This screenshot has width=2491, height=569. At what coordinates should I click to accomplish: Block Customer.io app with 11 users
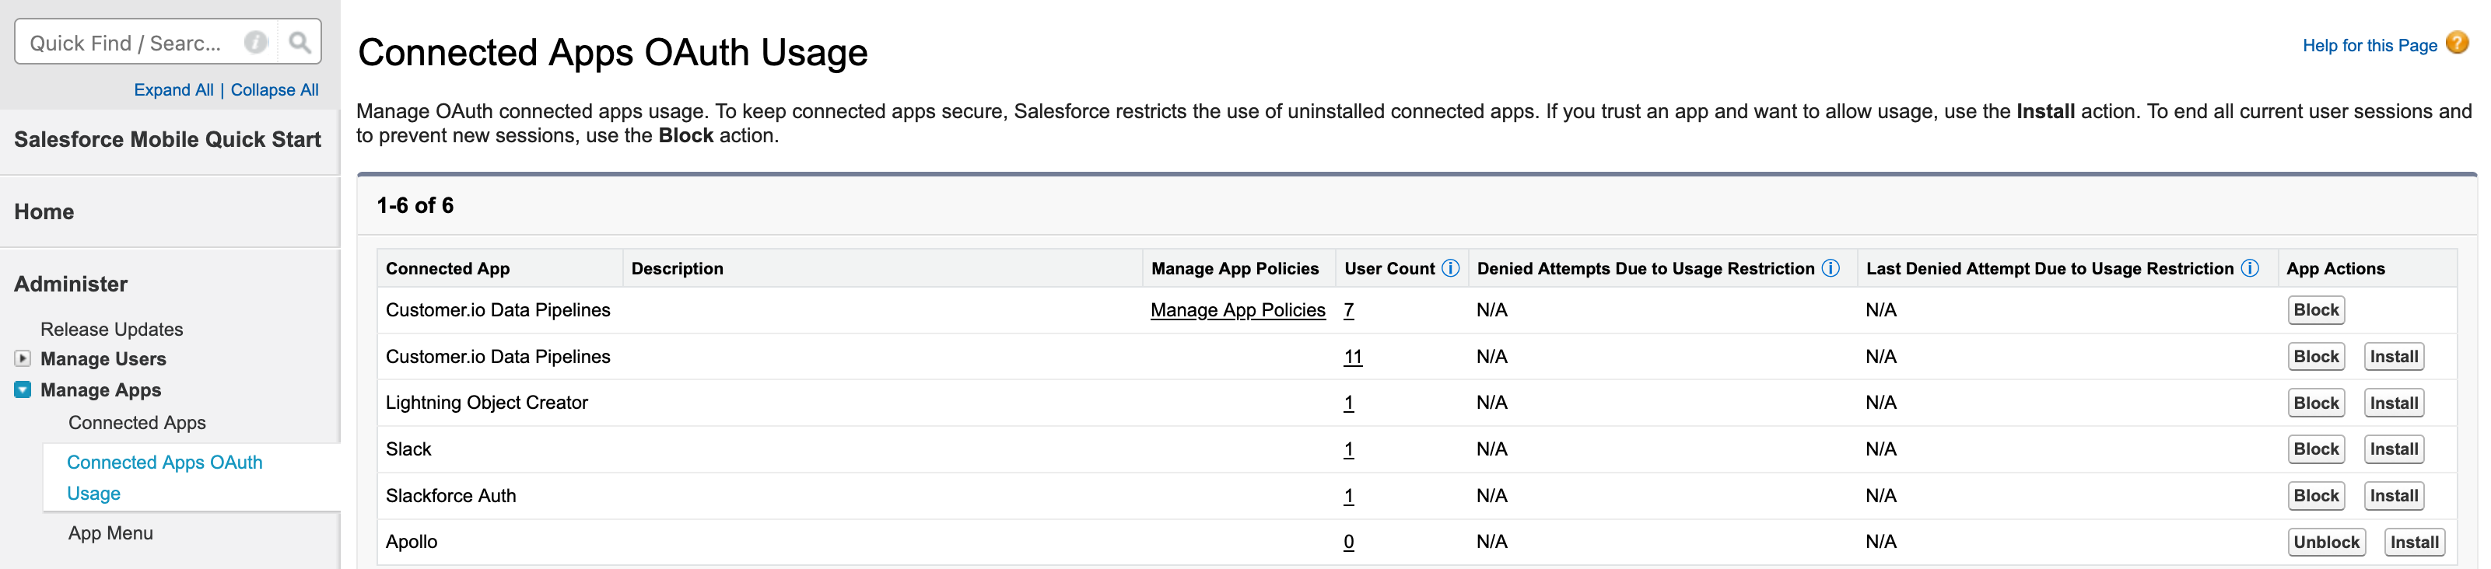tap(2316, 357)
